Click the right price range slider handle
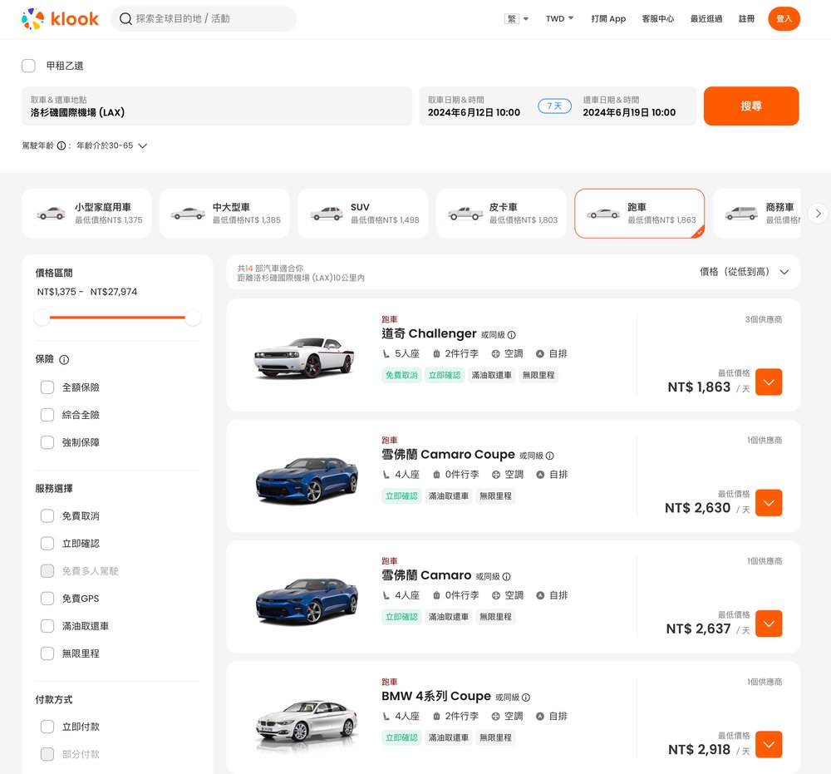The height and width of the screenshot is (774, 831). (193, 318)
